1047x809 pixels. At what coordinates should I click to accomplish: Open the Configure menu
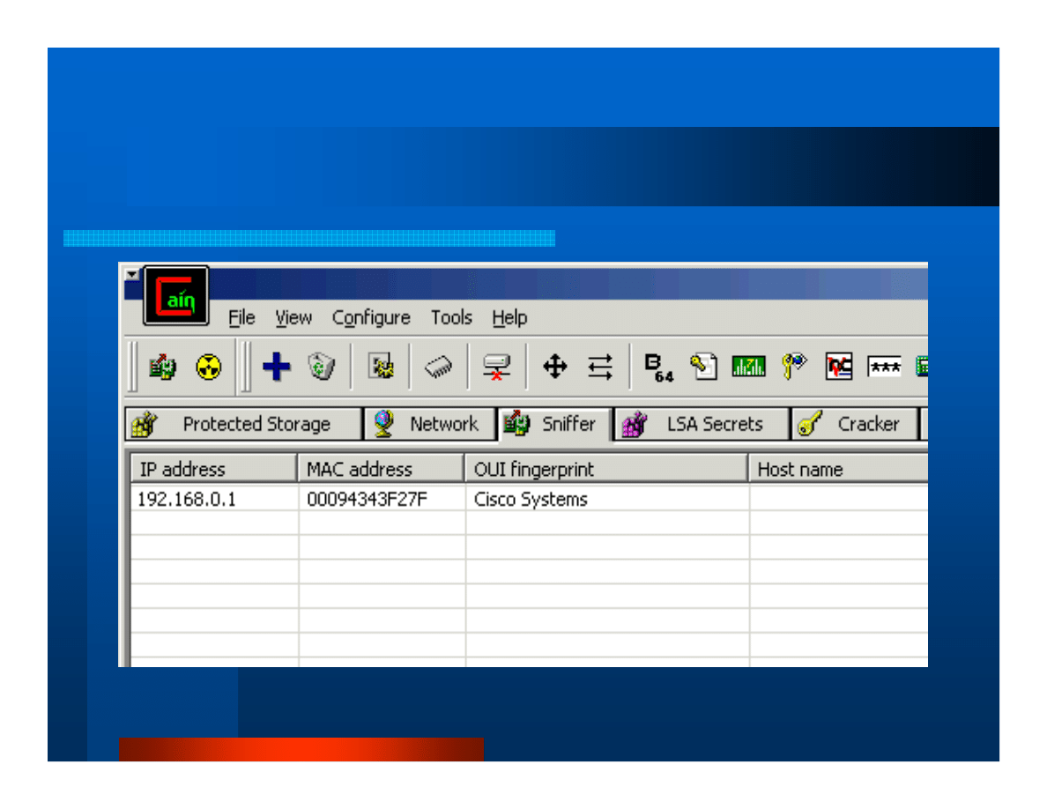pyautogui.click(x=371, y=318)
